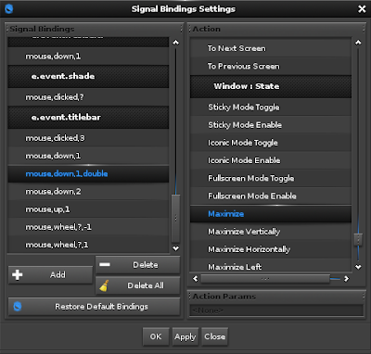This screenshot has width=371, height=354.
Task: Choose Iconic Mode Enable action
Action: point(271,160)
